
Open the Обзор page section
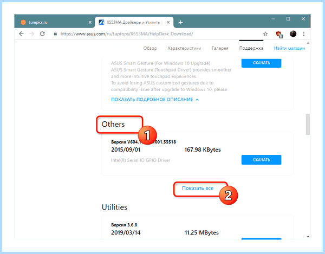point(150,48)
